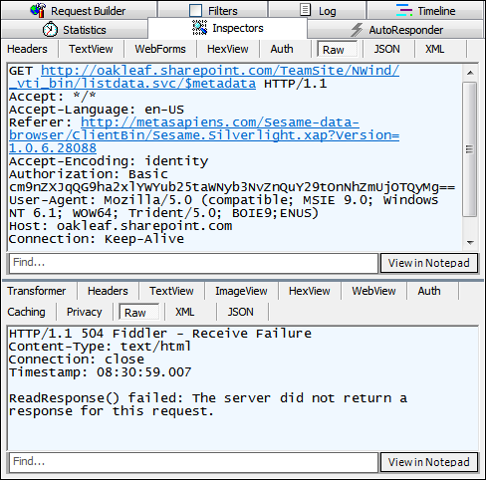Focus the response Find... search field
The height and width of the screenshot is (480, 486).
click(193, 462)
